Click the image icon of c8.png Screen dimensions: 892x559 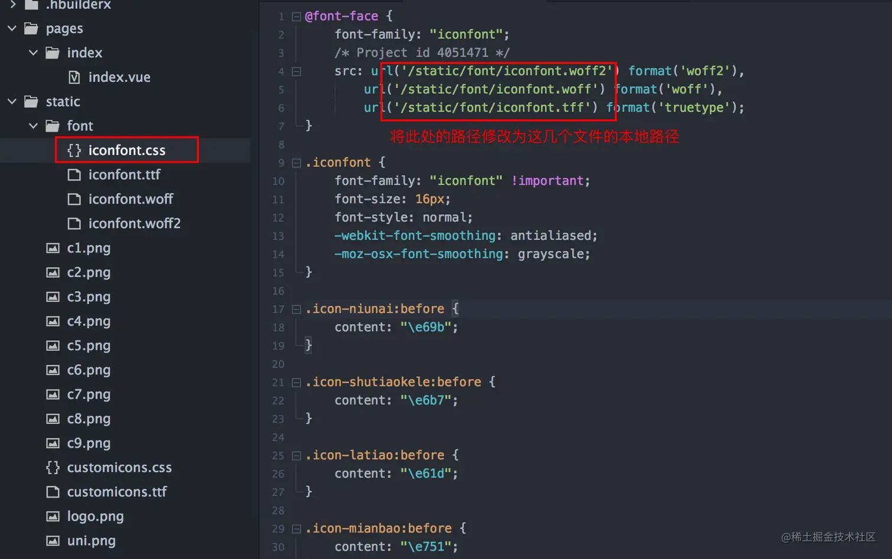pyautogui.click(x=53, y=419)
